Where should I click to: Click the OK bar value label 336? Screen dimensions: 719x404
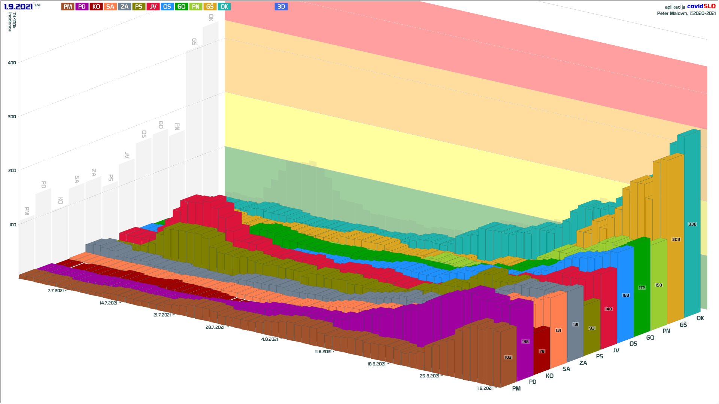[692, 224]
